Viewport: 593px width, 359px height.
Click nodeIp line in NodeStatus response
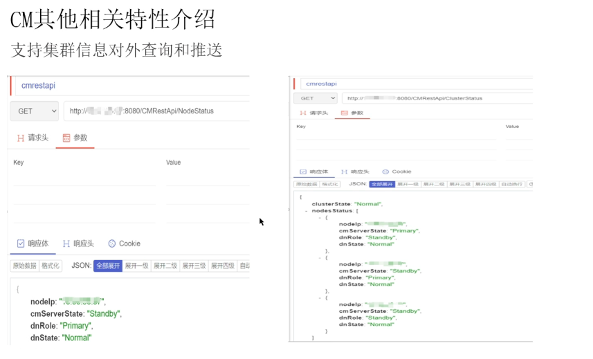(x=68, y=302)
